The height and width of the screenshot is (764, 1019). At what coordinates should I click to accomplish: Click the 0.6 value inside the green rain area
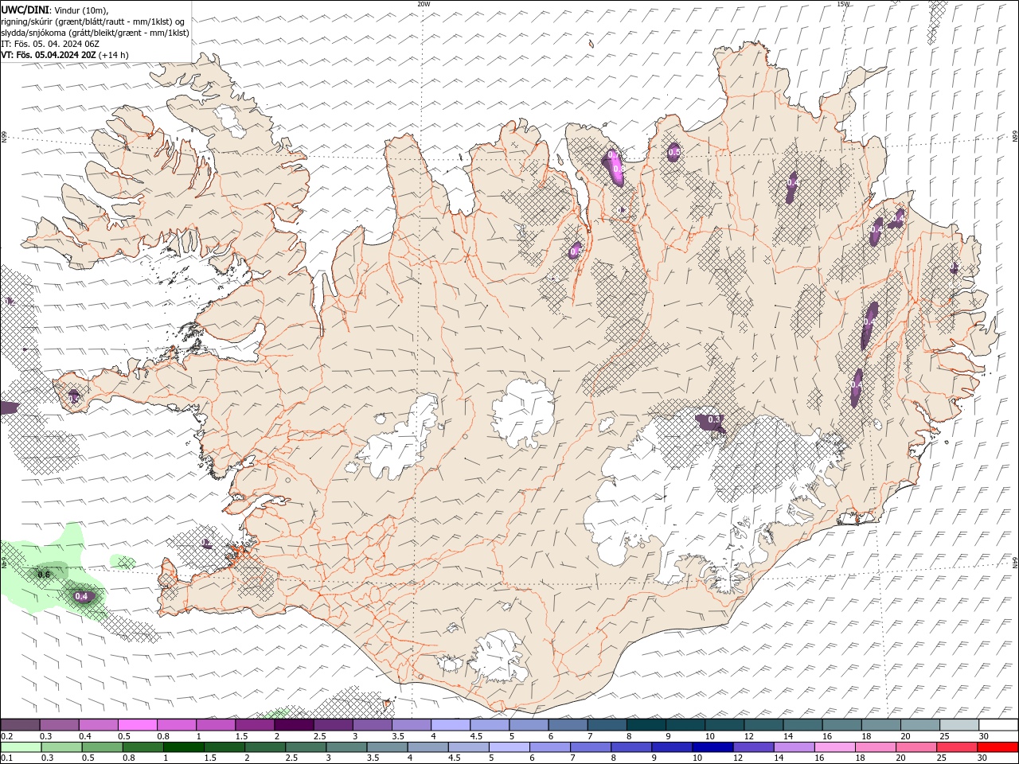pos(44,575)
